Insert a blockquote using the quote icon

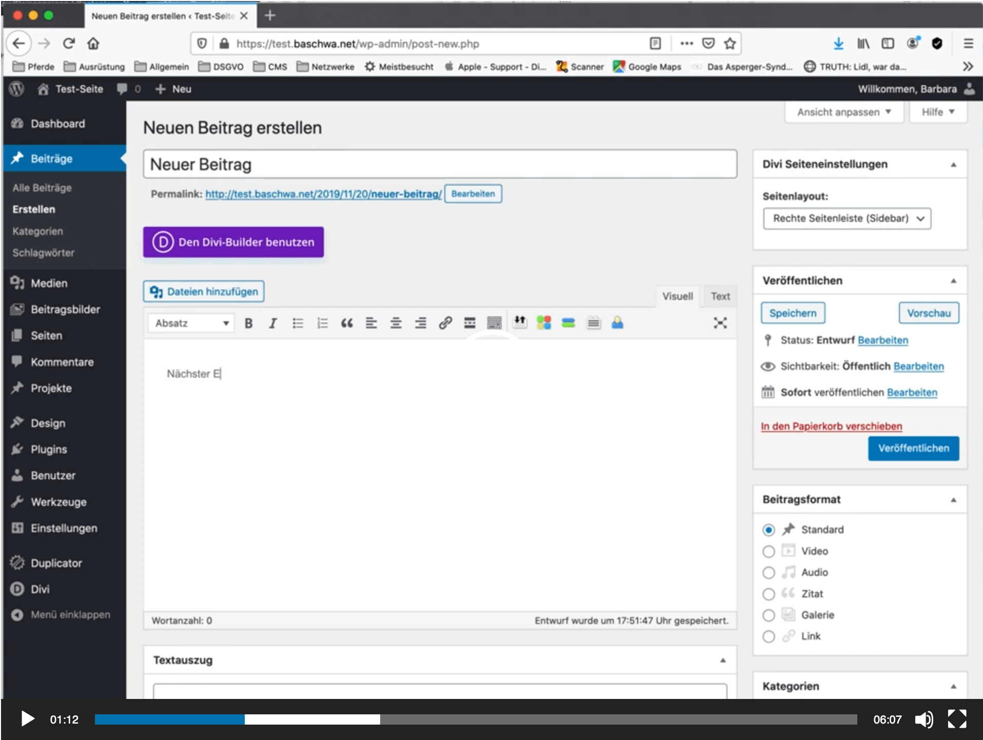coord(347,323)
